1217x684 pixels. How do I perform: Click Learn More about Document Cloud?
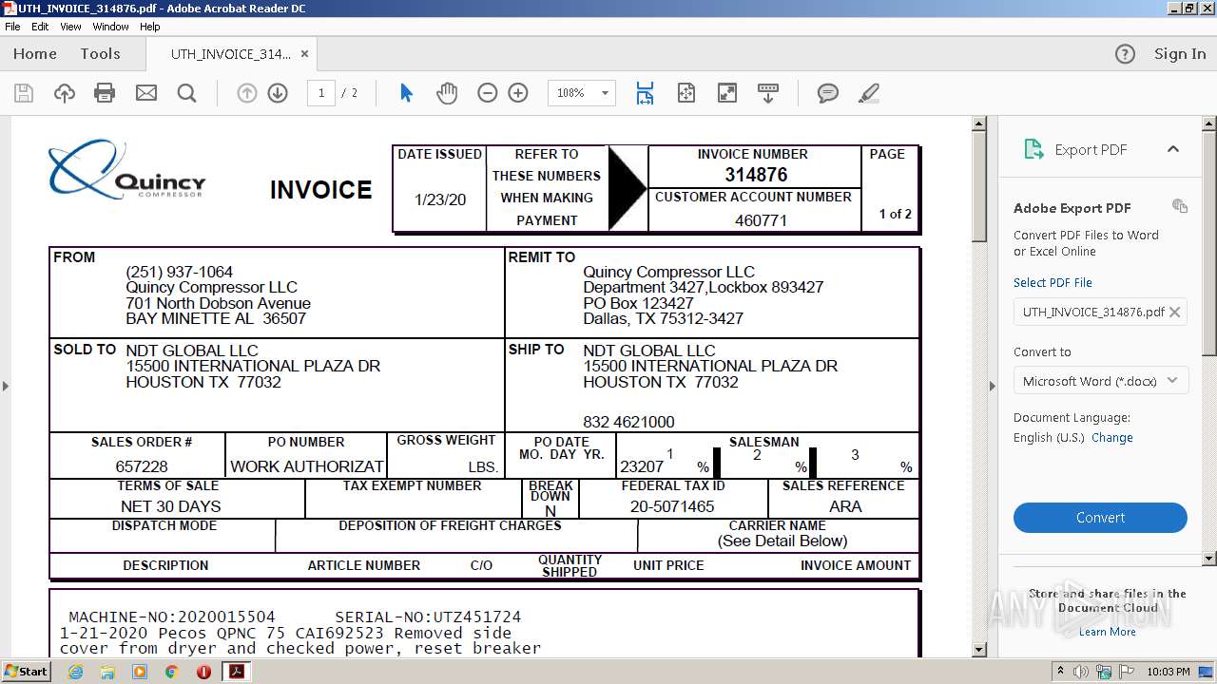(x=1107, y=632)
